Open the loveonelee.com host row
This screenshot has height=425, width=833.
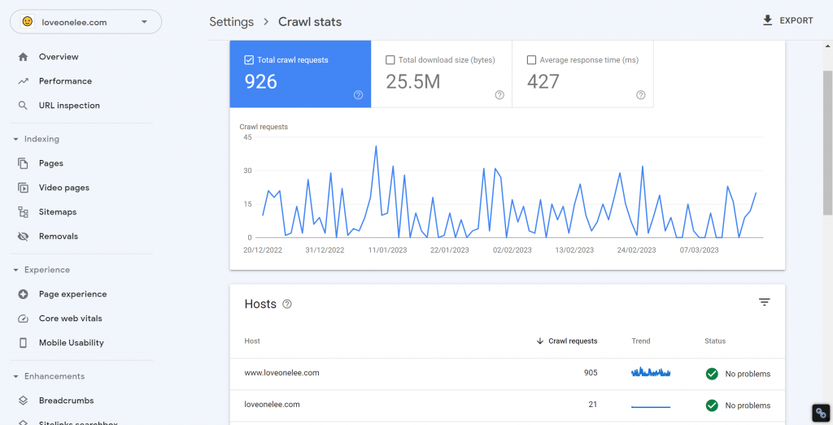(508, 405)
